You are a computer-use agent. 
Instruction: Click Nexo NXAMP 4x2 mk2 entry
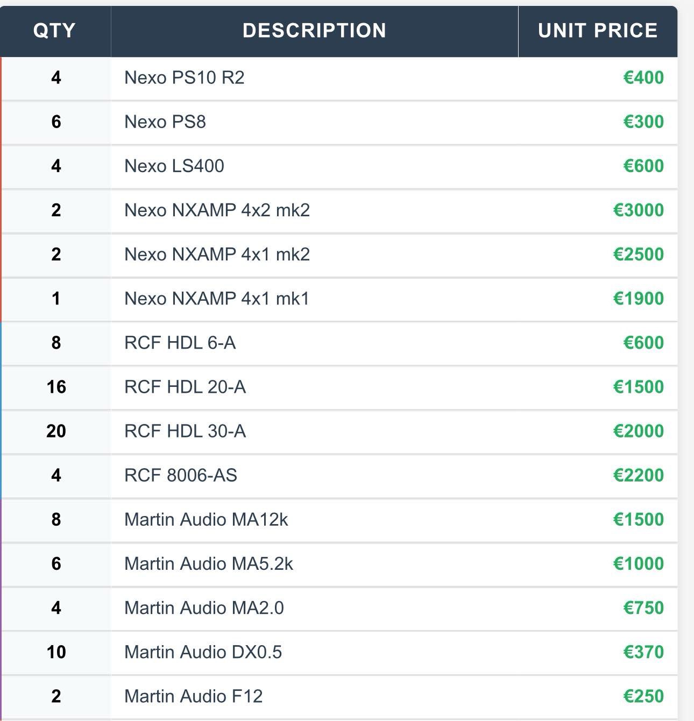tap(217, 210)
